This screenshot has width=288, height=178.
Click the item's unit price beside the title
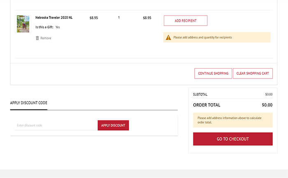click(x=94, y=18)
